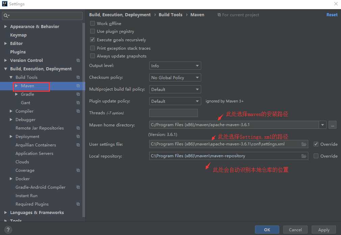The width and height of the screenshot is (341, 235).
Task: Click the project-level icon beside Remote Jar Repositories
Action: pyautogui.click(x=78, y=128)
